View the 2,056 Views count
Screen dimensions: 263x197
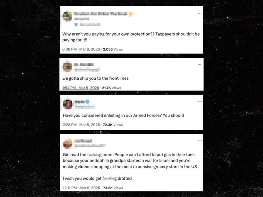[x=113, y=49]
